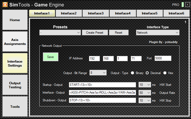This screenshot has width=191, height=119.
Task: Click the third IP octet field 1
Action: tap(122, 59)
